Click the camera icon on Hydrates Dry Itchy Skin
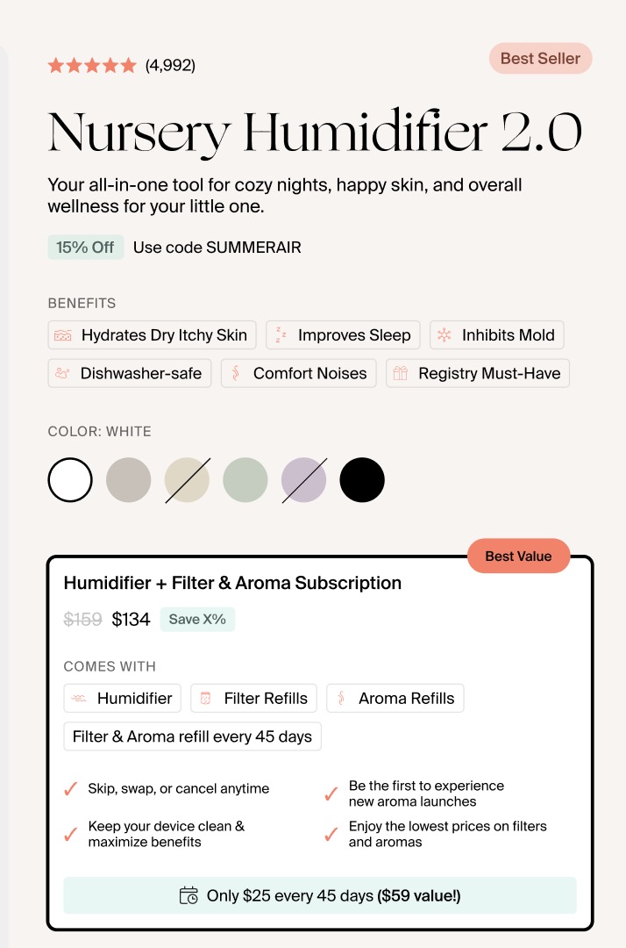 pyautogui.click(x=61, y=334)
